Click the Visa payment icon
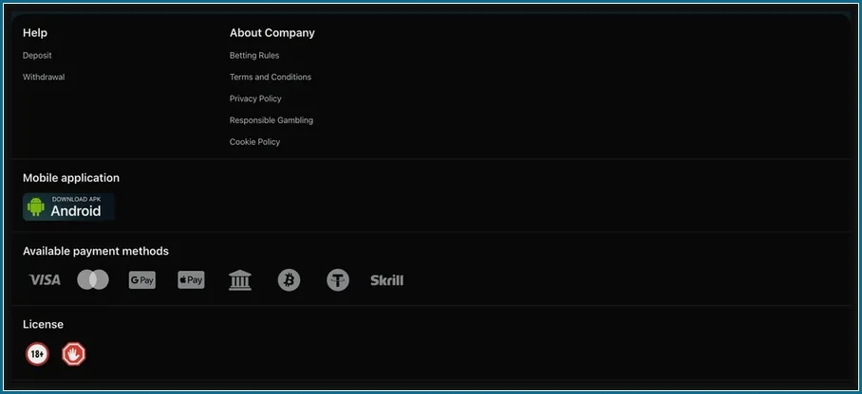This screenshot has width=862, height=394. (x=45, y=280)
